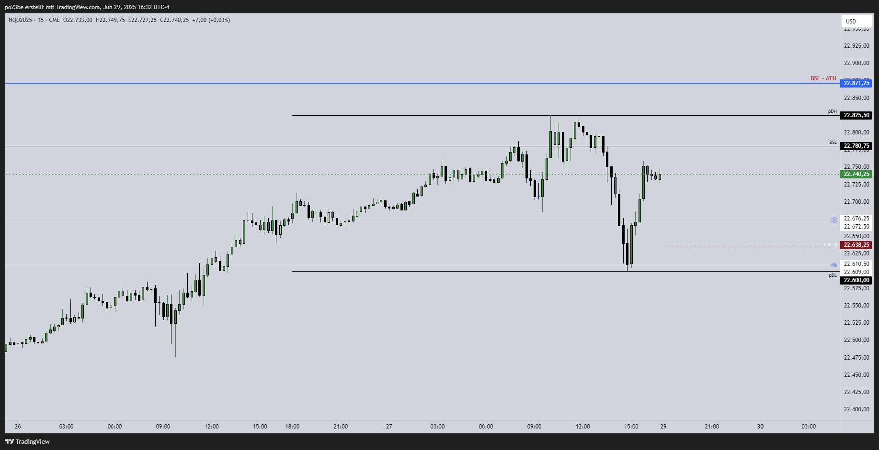Viewport: 879px width, 450px height.
Task: Click the red C.E. price label 22.638,25
Action: (x=856, y=244)
